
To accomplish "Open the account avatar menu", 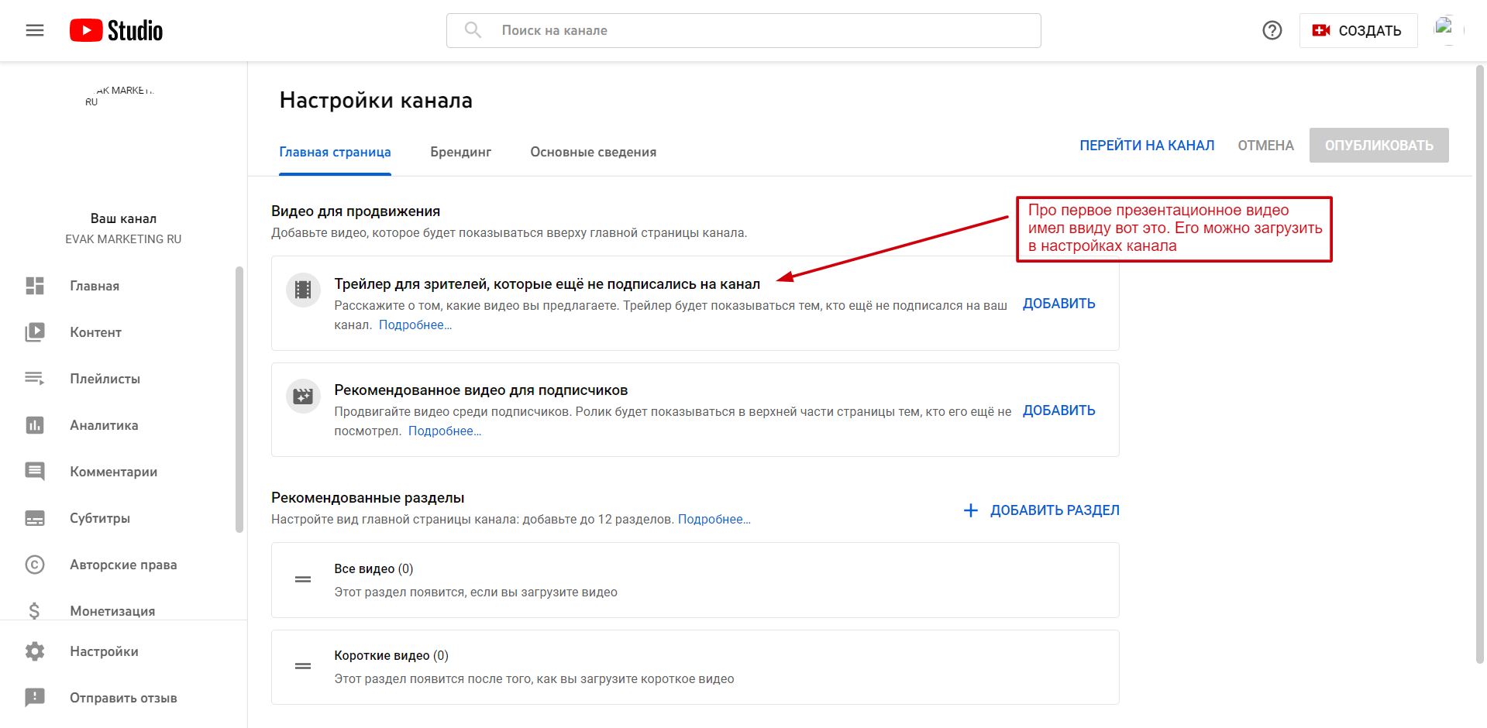I will pyautogui.click(x=1444, y=29).
